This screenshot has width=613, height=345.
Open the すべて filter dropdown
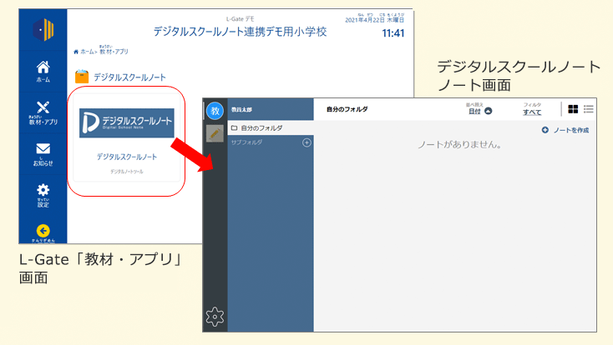[x=532, y=112]
